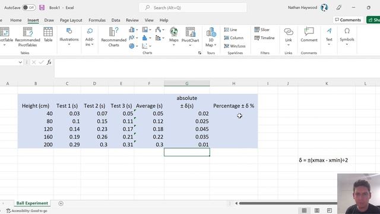Screen dimensions: 380x214
Task: Select the cell containing 0.045
Action: 187,129
